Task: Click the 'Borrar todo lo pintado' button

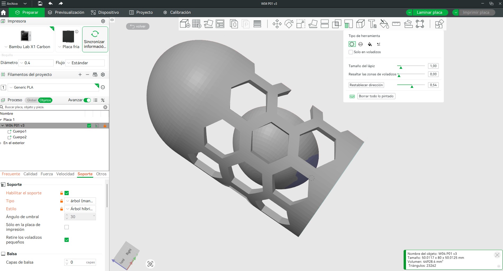Action: point(376,96)
